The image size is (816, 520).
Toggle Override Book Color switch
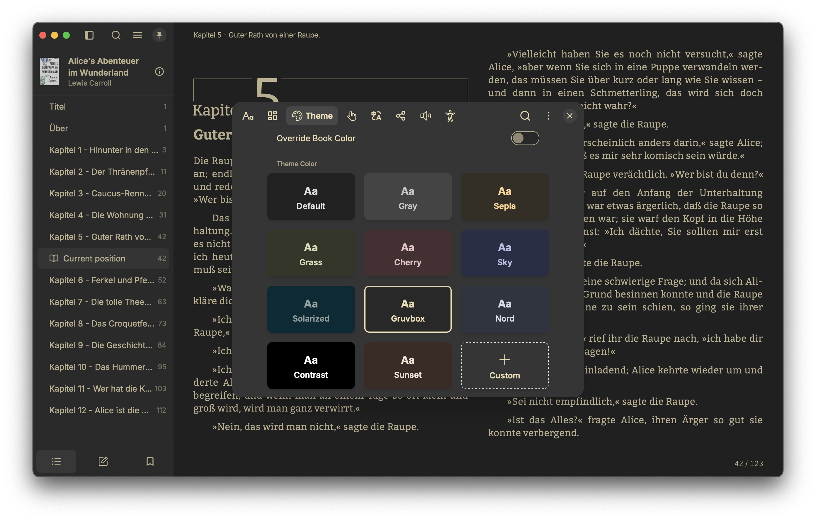point(525,138)
